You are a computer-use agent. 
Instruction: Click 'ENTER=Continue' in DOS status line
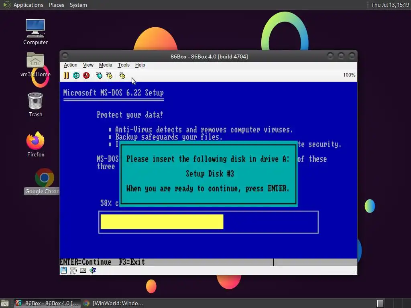pos(85,262)
